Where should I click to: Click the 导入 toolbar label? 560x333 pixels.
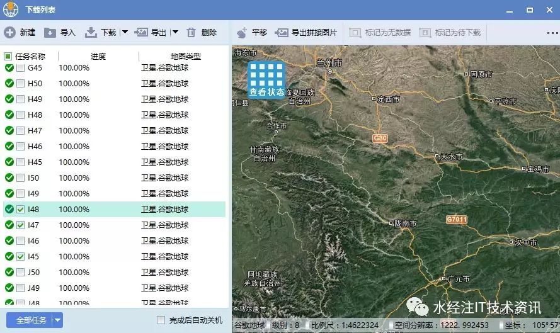tap(68, 33)
